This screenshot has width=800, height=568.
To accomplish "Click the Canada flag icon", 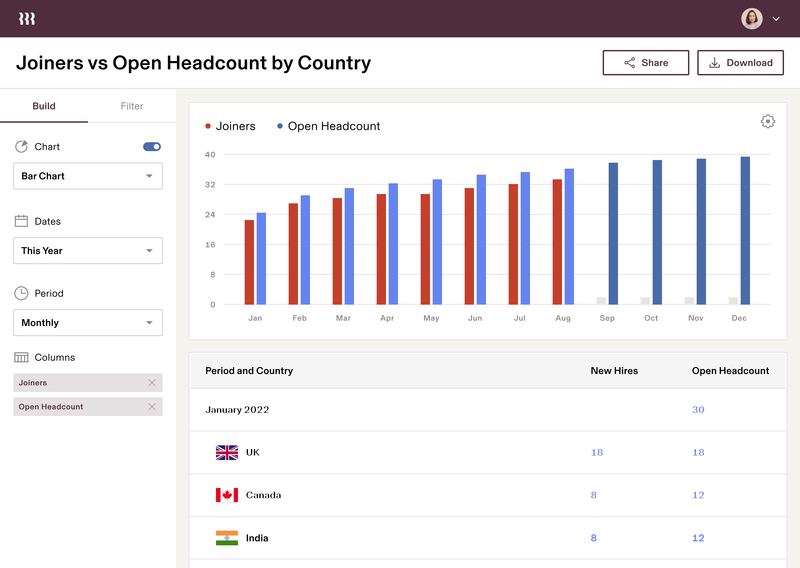I will pyautogui.click(x=227, y=495).
